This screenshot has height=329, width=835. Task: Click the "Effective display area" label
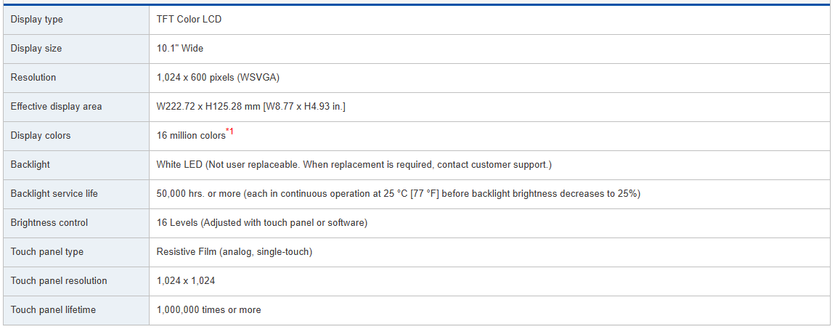click(57, 107)
